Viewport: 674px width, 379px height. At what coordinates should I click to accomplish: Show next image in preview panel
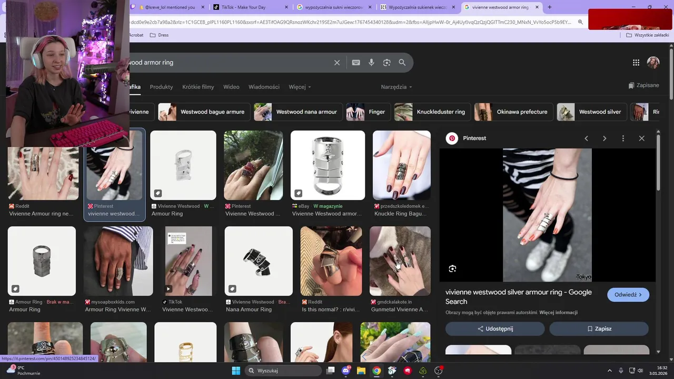604,138
